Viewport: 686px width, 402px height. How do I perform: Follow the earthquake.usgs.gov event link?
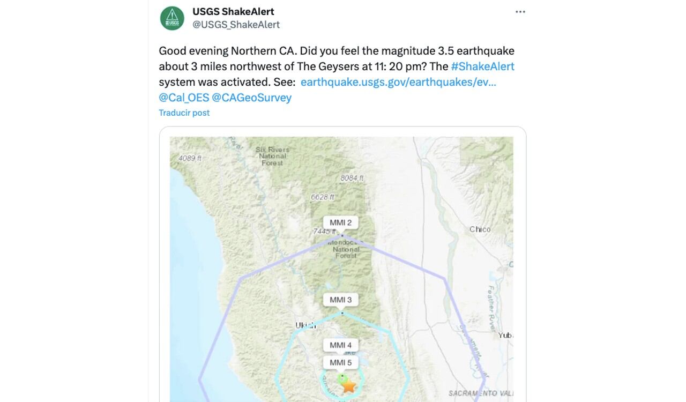tap(399, 81)
